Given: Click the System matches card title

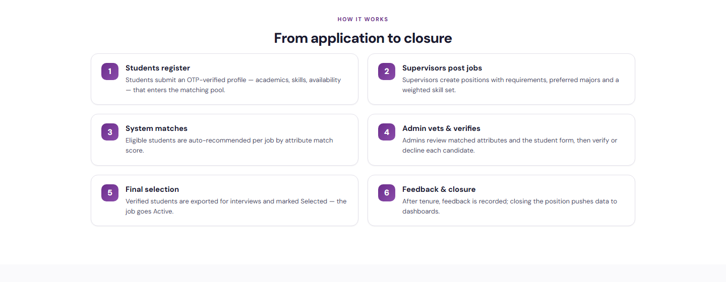Looking at the screenshot, I should click(x=156, y=128).
